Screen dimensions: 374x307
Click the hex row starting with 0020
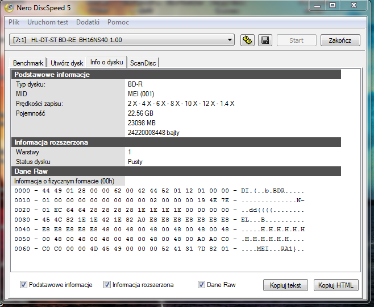tap(159, 210)
